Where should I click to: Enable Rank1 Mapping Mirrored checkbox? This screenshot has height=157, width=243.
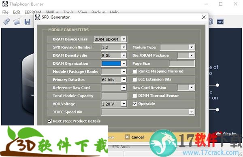pyautogui.click(x=135, y=71)
